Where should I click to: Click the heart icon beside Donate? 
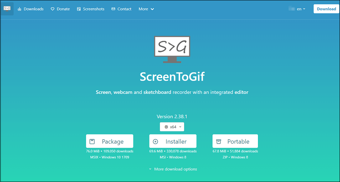[53, 9]
